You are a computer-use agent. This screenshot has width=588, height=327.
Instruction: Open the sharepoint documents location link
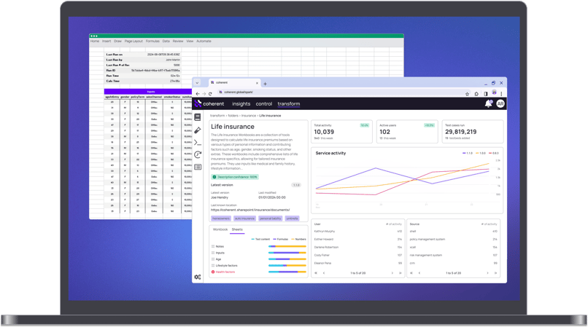[250, 210]
